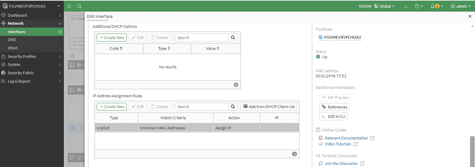Open the help question mark menu

coord(418,6)
